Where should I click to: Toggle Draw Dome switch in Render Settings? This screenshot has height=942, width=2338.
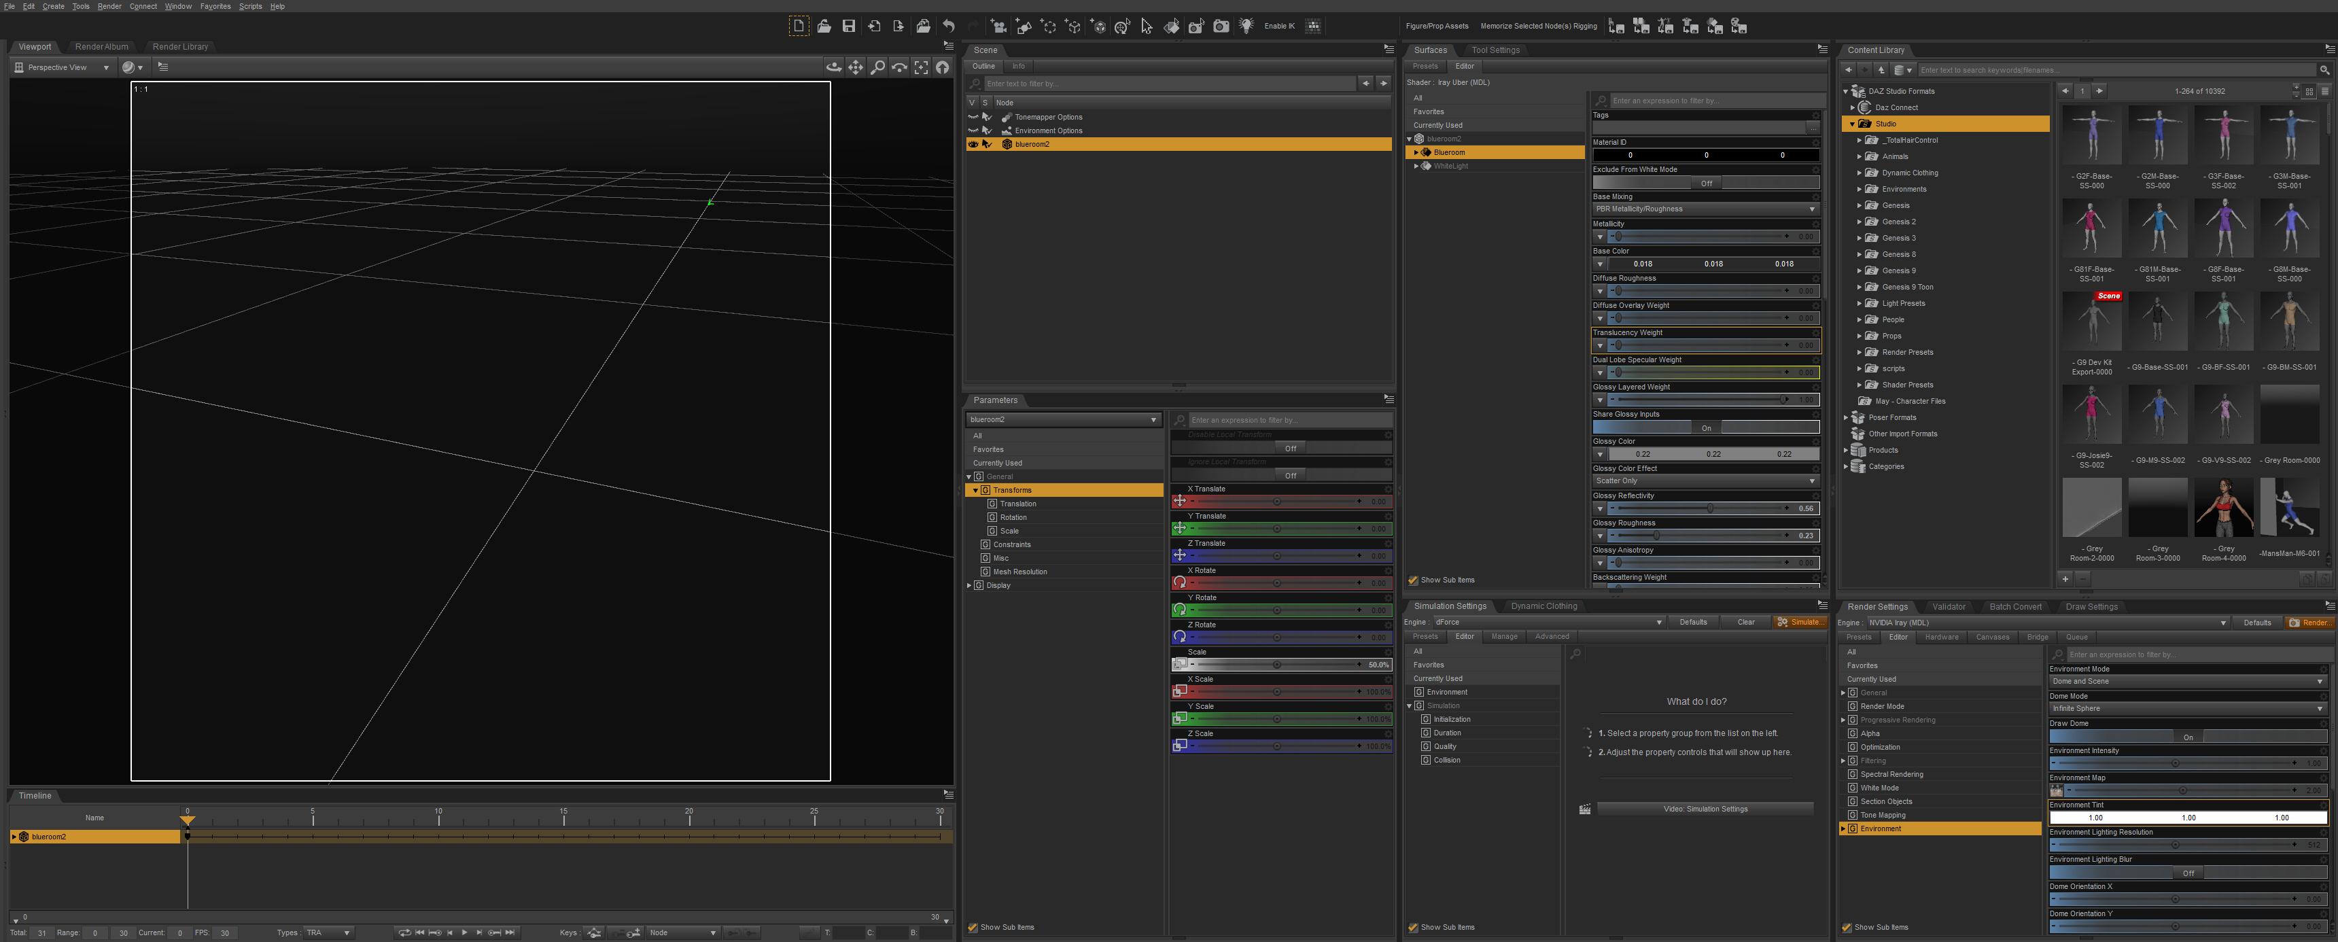pos(2187,737)
